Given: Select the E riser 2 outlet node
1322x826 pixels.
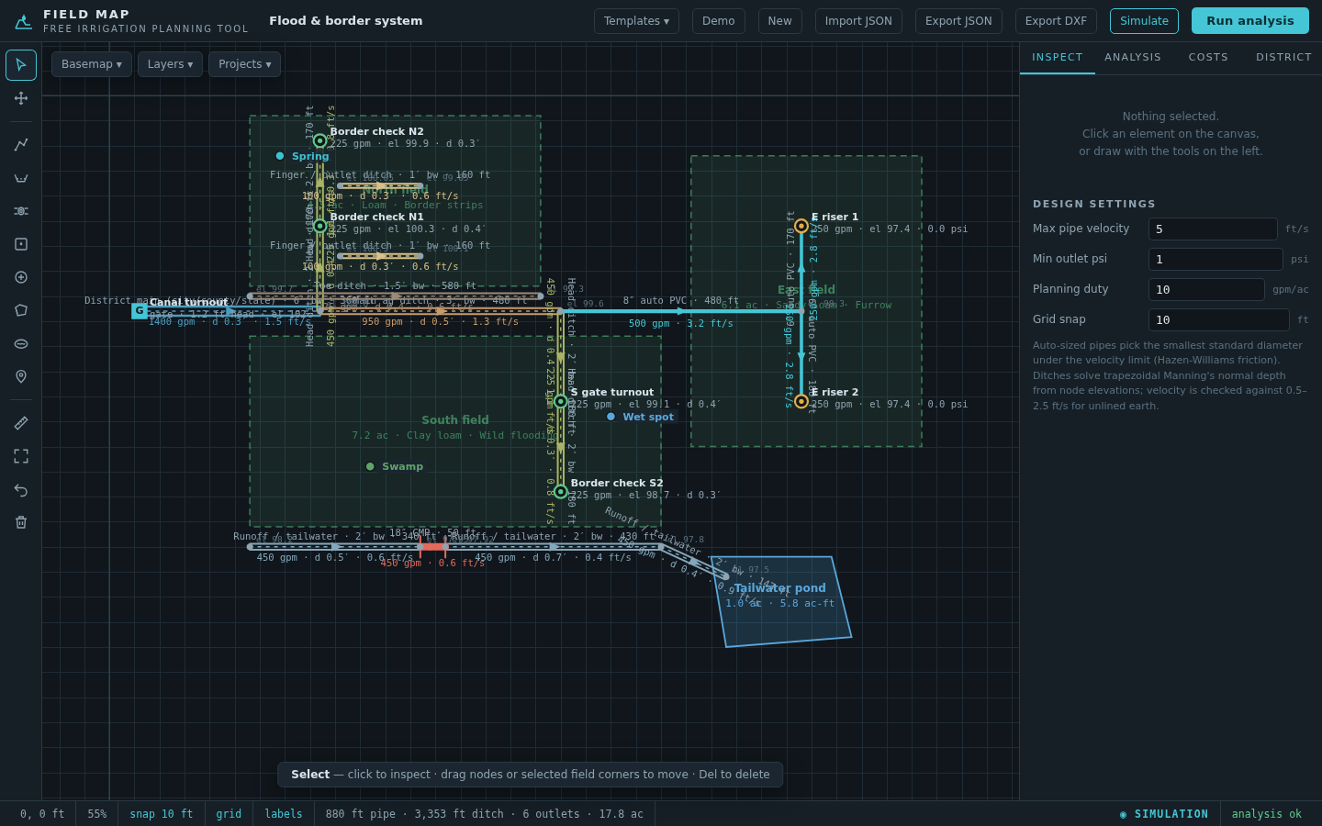Looking at the screenshot, I should 801,401.
